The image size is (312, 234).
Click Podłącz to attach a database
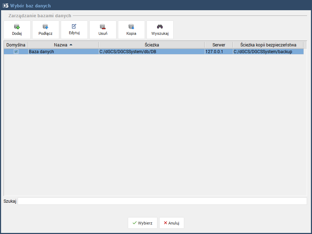(x=46, y=30)
